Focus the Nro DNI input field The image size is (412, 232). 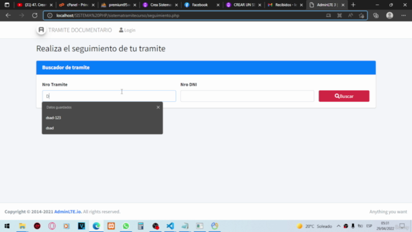[x=247, y=96]
